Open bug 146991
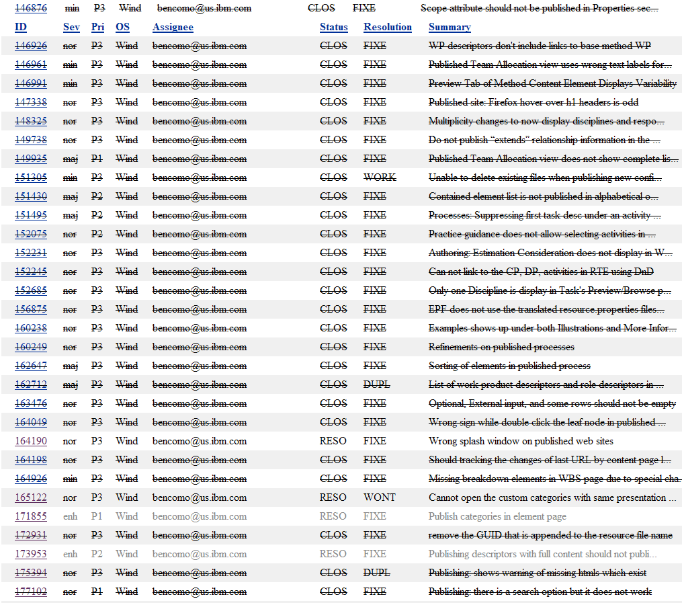 point(31,83)
